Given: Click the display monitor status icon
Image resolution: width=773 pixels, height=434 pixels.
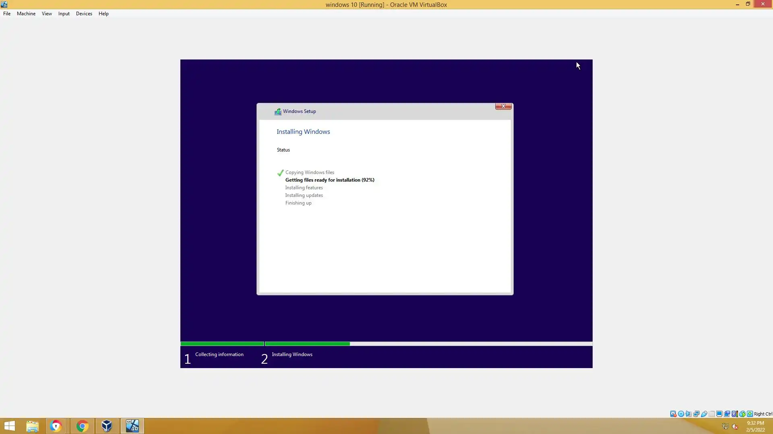Looking at the screenshot, I should click(x=719, y=414).
